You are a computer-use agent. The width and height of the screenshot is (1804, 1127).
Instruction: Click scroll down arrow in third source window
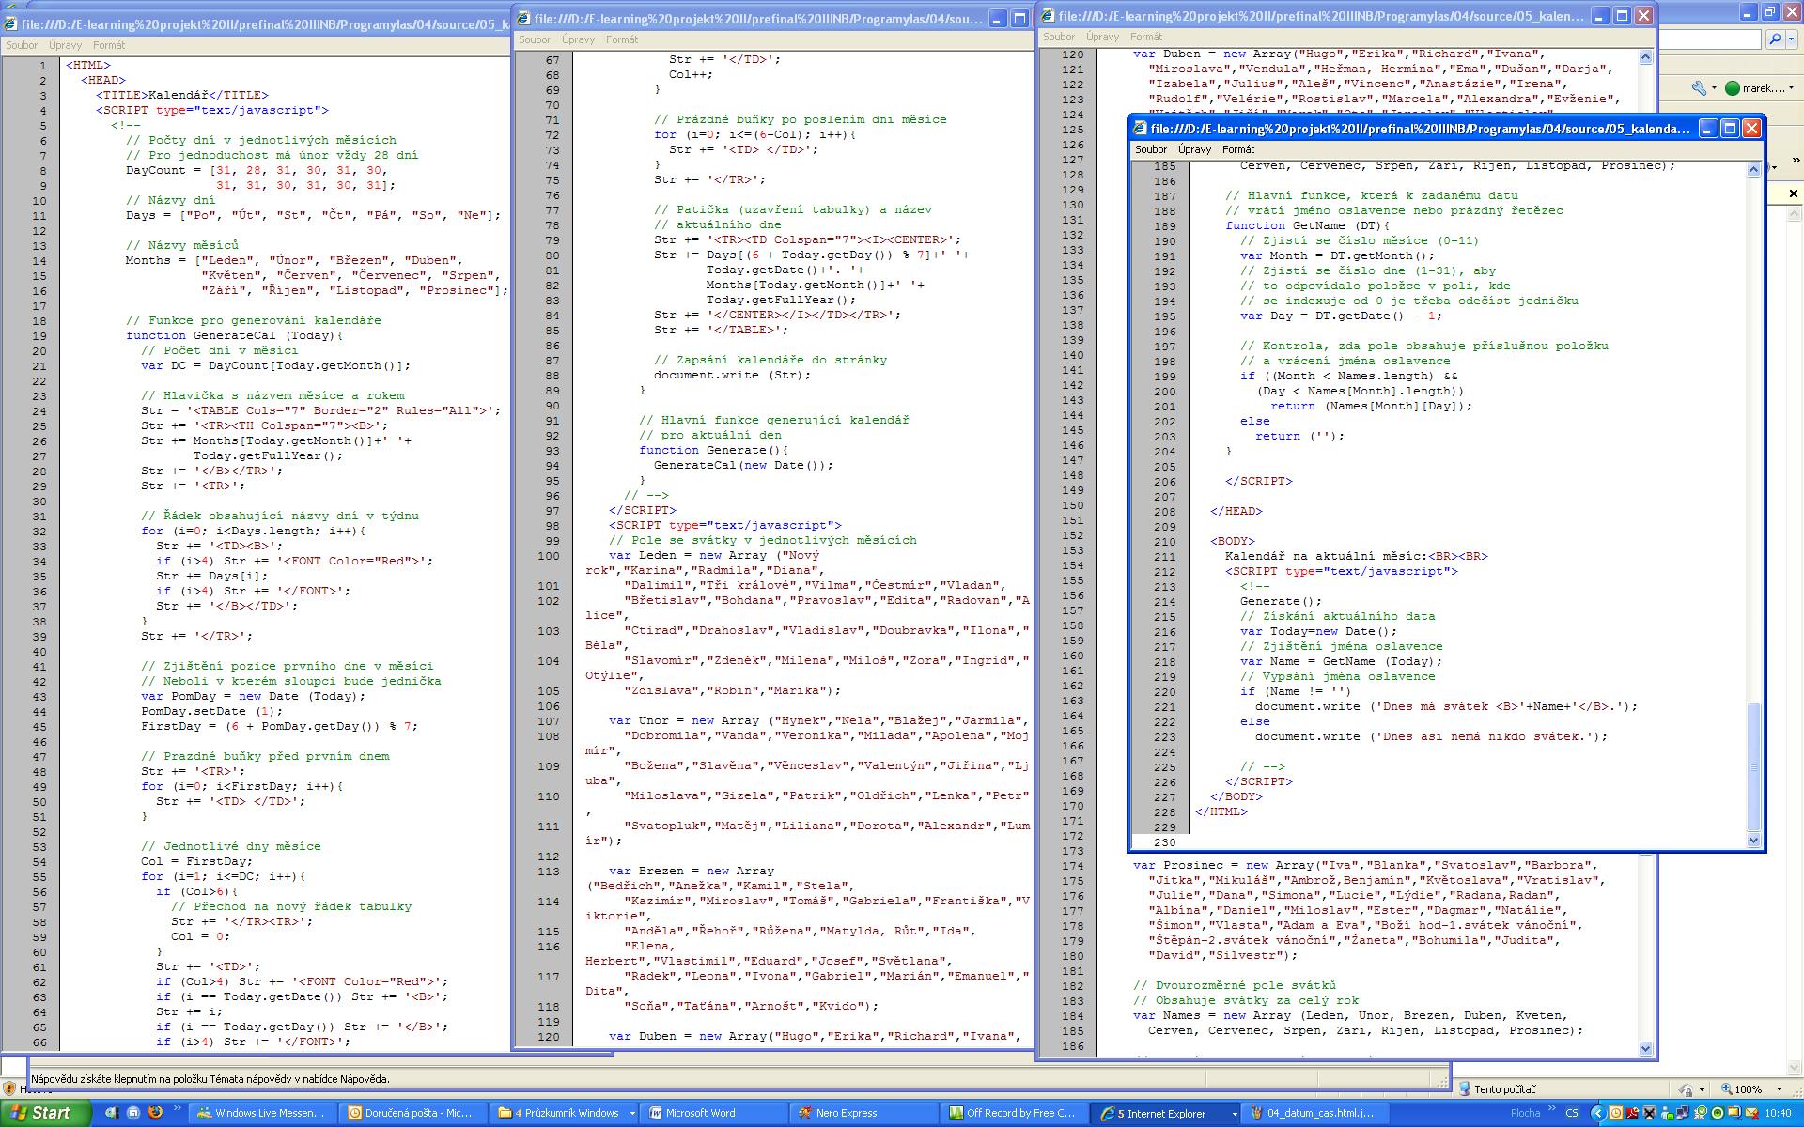click(1645, 1048)
